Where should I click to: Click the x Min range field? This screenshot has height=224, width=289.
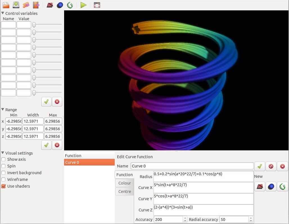(14, 121)
